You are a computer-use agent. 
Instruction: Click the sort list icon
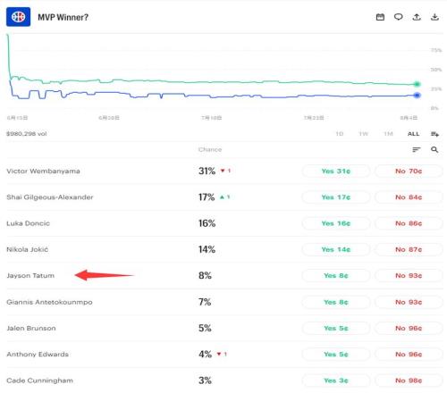(x=417, y=149)
